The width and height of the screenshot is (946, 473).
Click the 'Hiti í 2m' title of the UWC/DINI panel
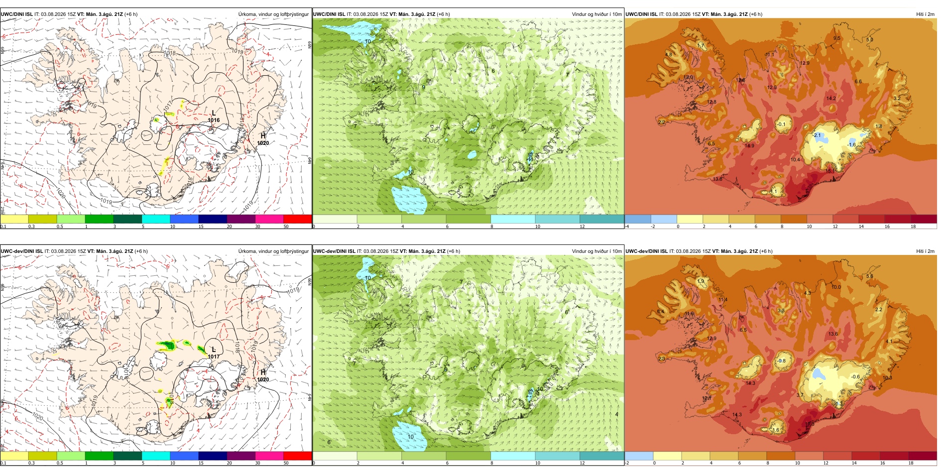tap(925, 14)
